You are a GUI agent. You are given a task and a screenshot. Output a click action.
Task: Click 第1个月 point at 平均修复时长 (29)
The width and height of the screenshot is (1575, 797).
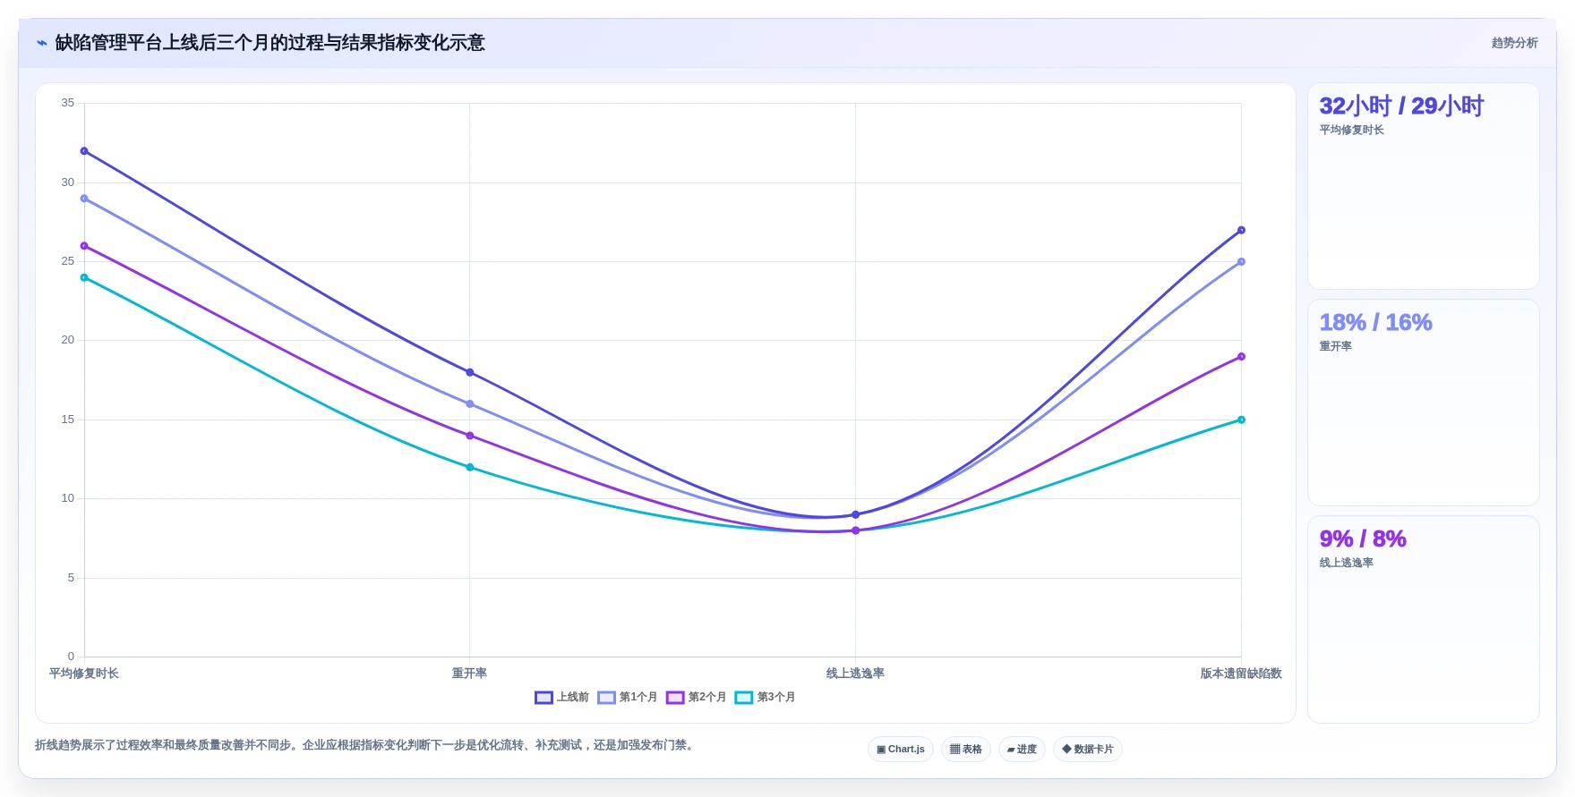84,199
